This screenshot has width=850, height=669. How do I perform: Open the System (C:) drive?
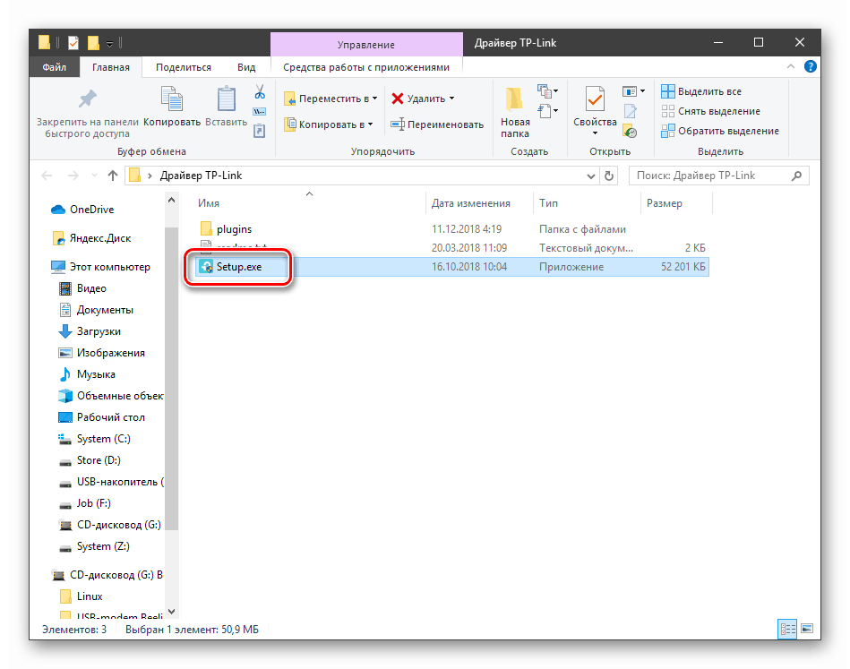(94, 439)
